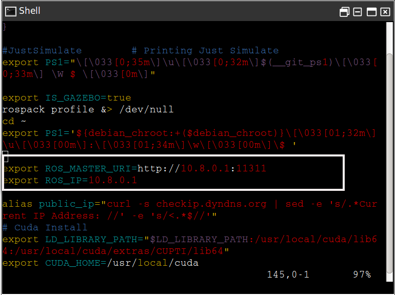The height and width of the screenshot is (295, 395).
Task: Click 'ROS_IP' variable name
Action: pyautogui.click(x=64, y=181)
